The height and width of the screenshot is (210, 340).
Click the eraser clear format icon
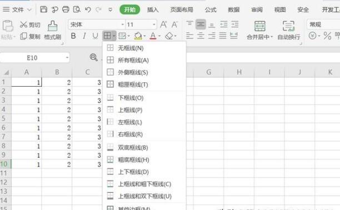(x=169, y=36)
